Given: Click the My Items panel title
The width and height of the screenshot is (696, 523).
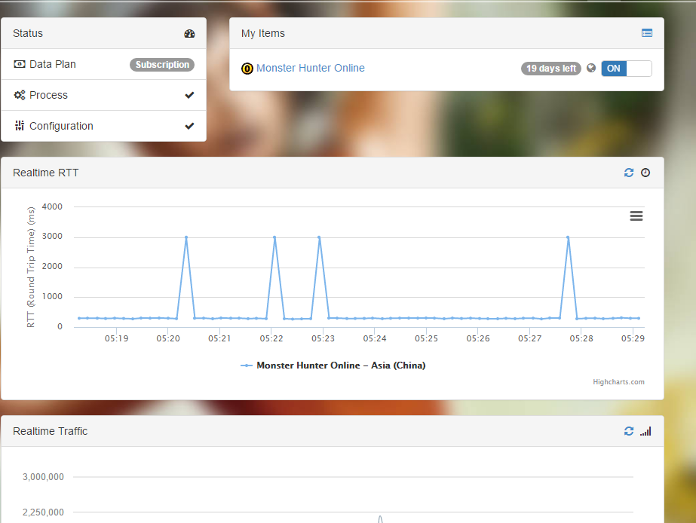Looking at the screenshot, I should click(262, 34).
